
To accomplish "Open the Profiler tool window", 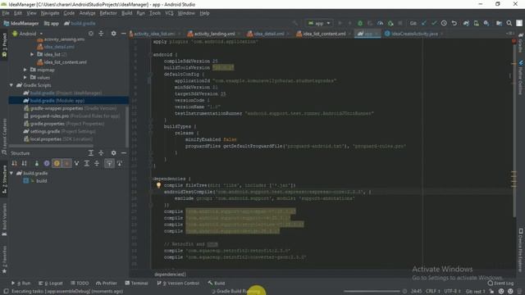I will point(107,283).
